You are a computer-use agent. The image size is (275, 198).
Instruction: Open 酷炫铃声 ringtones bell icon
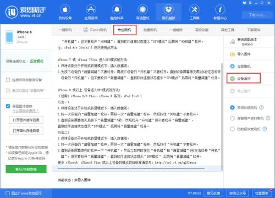tap(117, 10)
